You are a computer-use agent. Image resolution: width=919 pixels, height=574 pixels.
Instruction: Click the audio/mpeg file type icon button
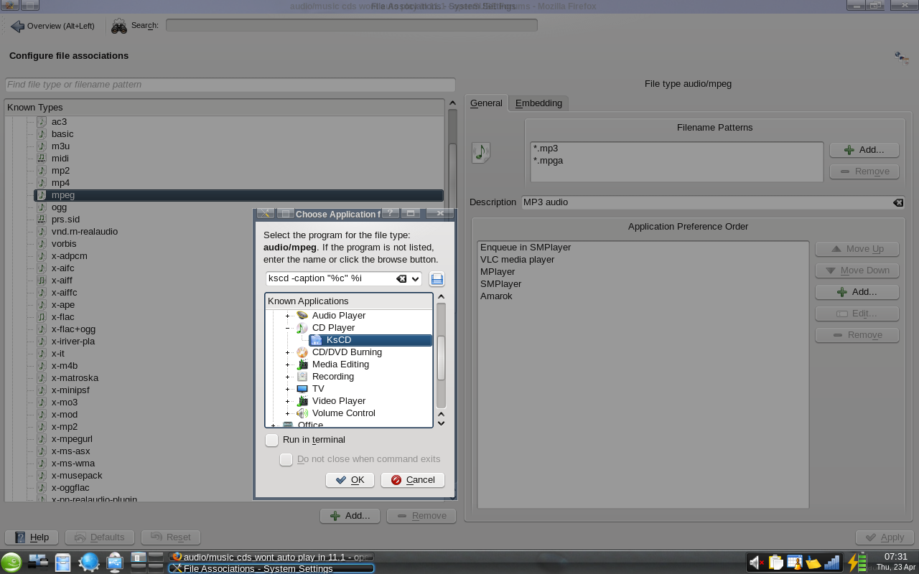[x=481, y=152]
